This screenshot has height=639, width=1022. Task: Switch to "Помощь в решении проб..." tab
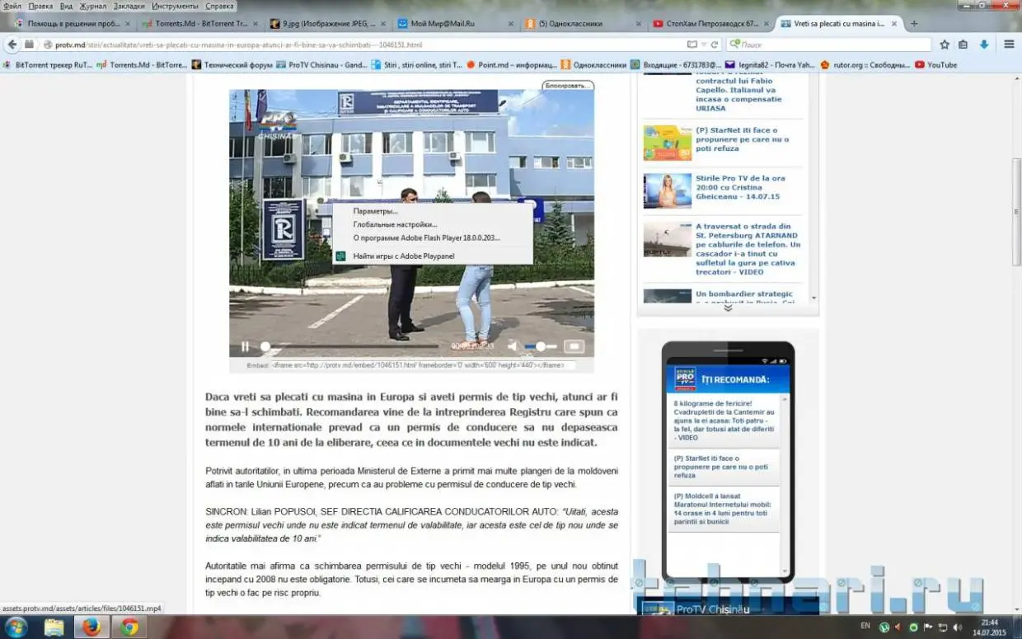pos(73,24)
